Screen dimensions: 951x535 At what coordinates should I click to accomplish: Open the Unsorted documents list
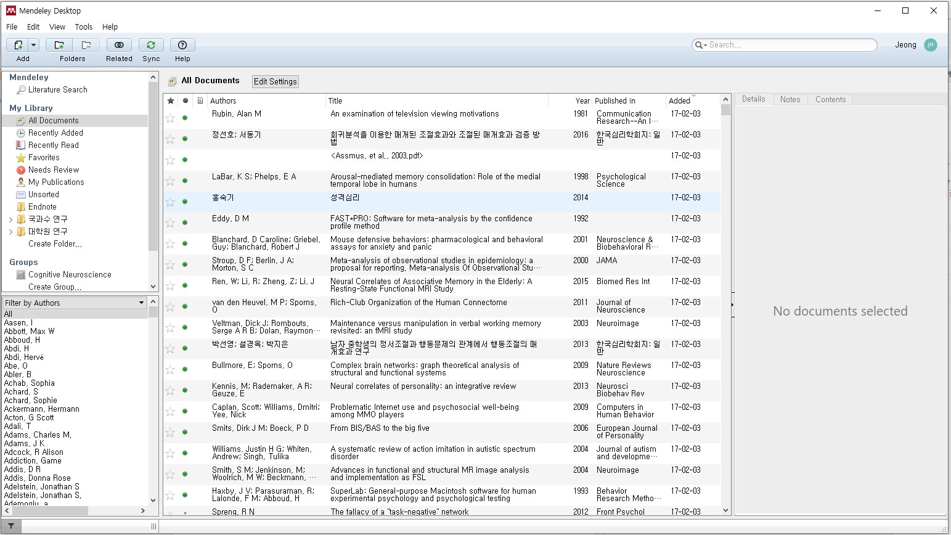pos(43,195)
